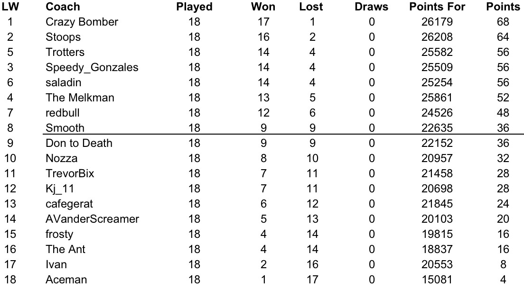Image resolution: width=524 pixels, height=290 pixels.
Task: Click The Melkman coach name
Action: (80, 98)
